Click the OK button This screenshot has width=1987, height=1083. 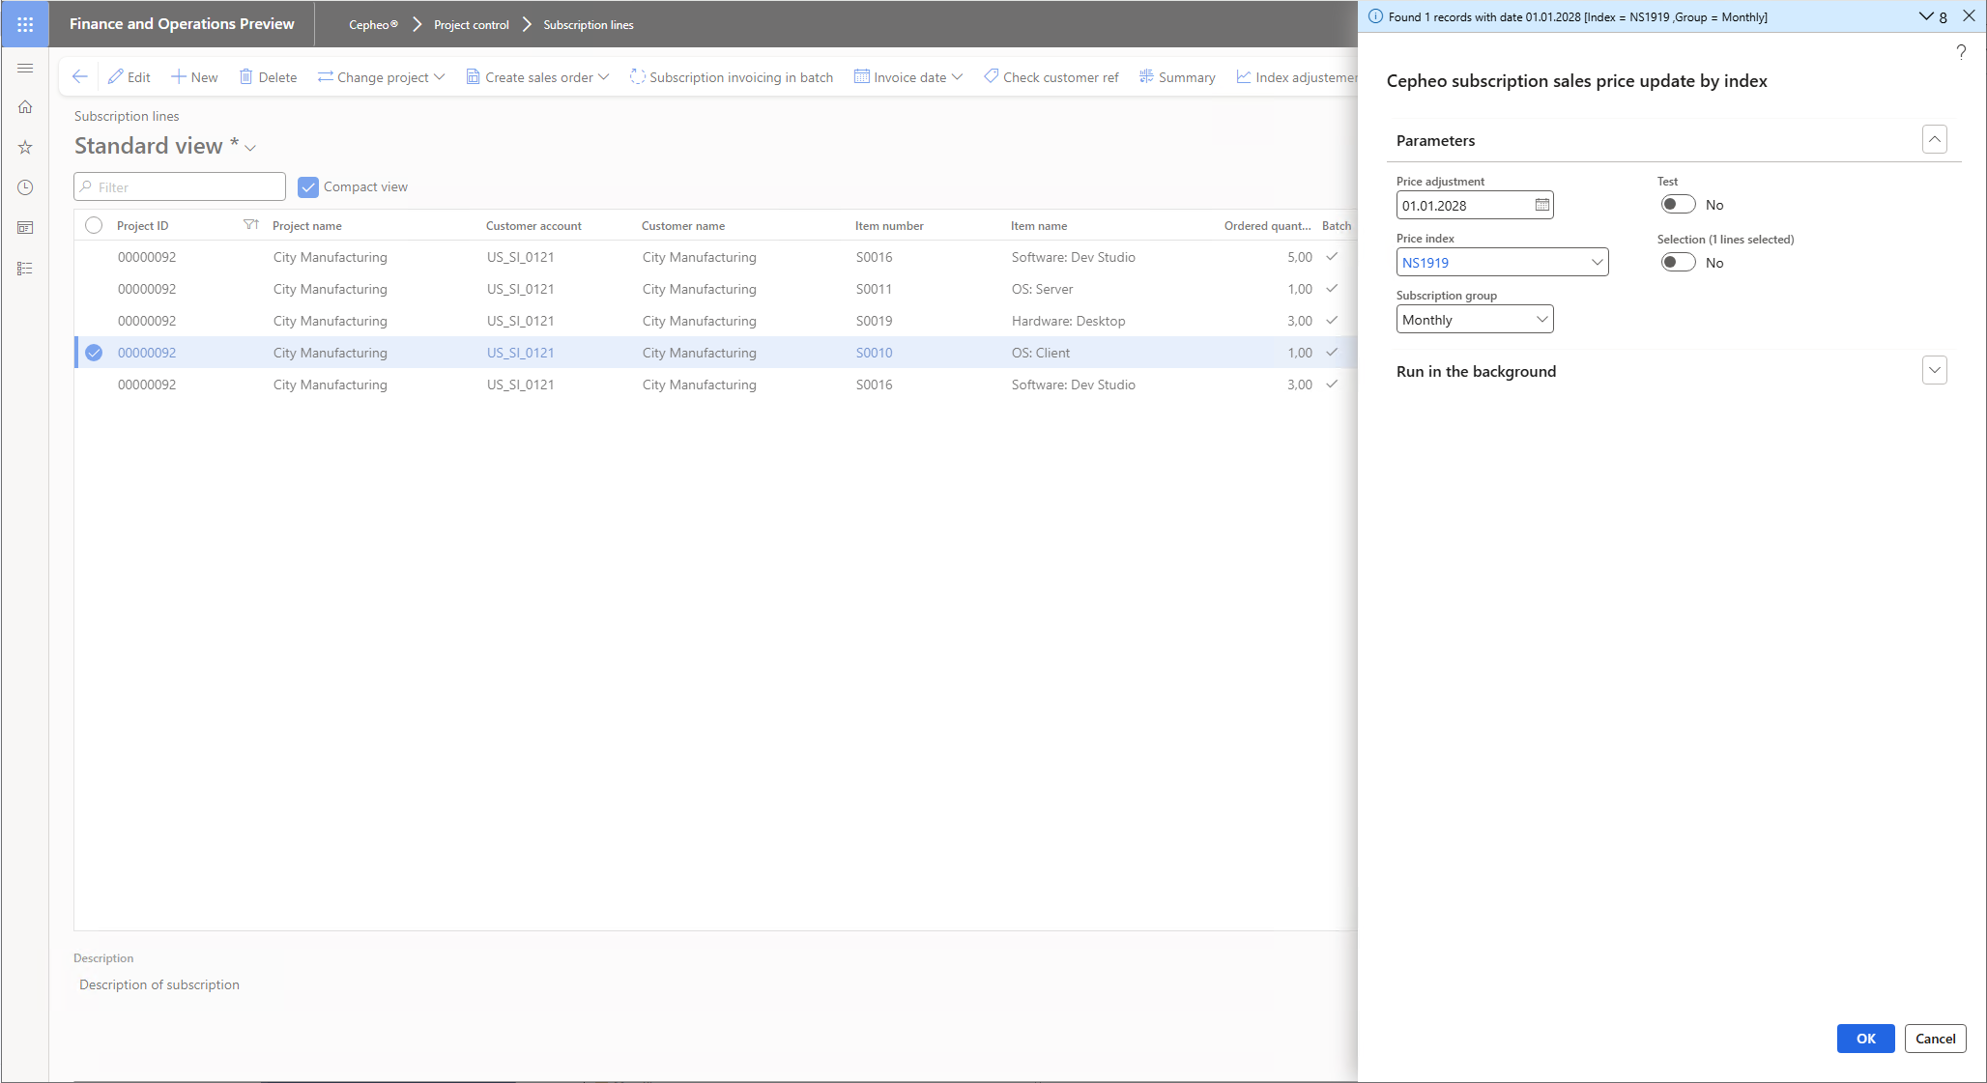pyautogui.click(x=1865, y=1039)
